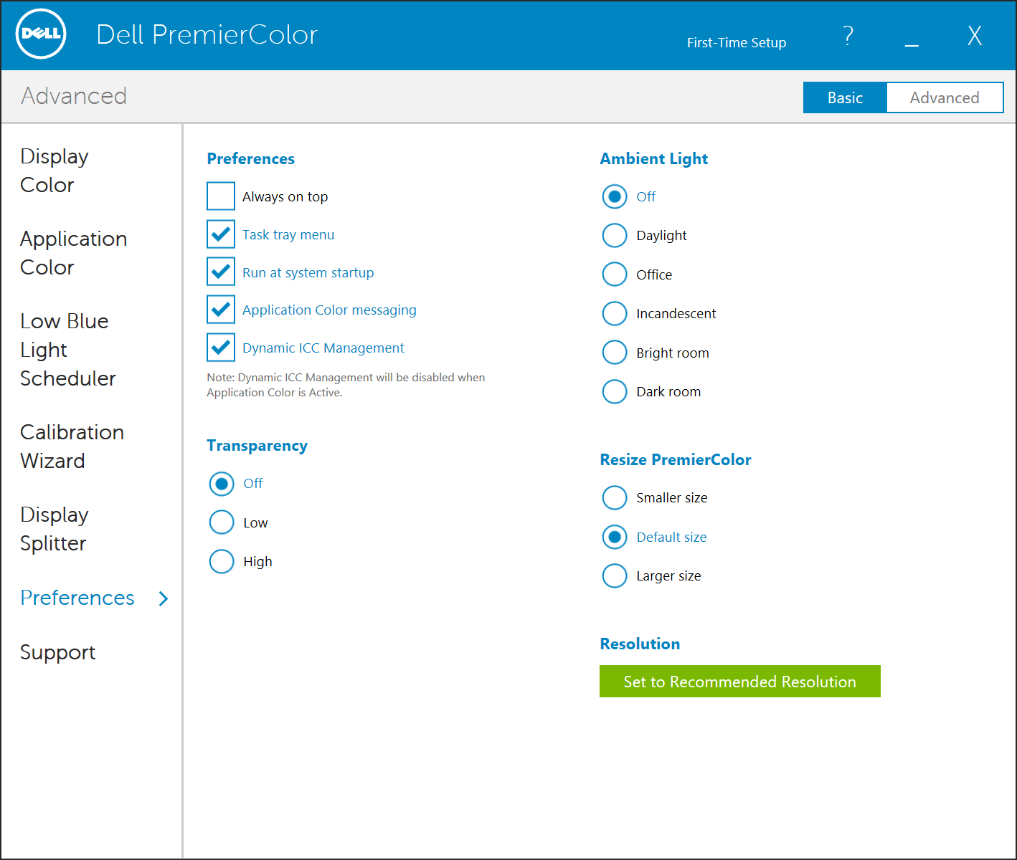Open Calibration Wizard in the sidebar
Image resolution: width=1017 pixels, height=860 pixels.
coord(72,446)
